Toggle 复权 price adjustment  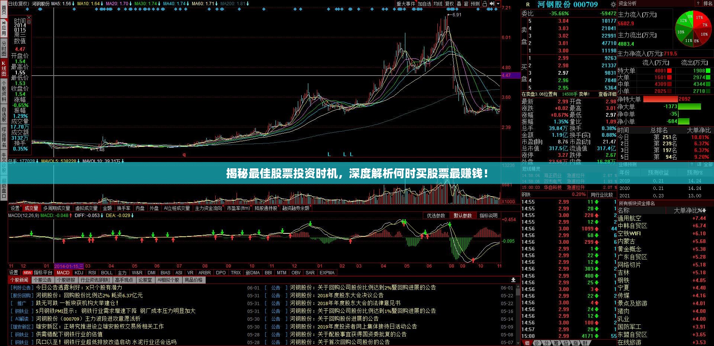pos(450,4)
